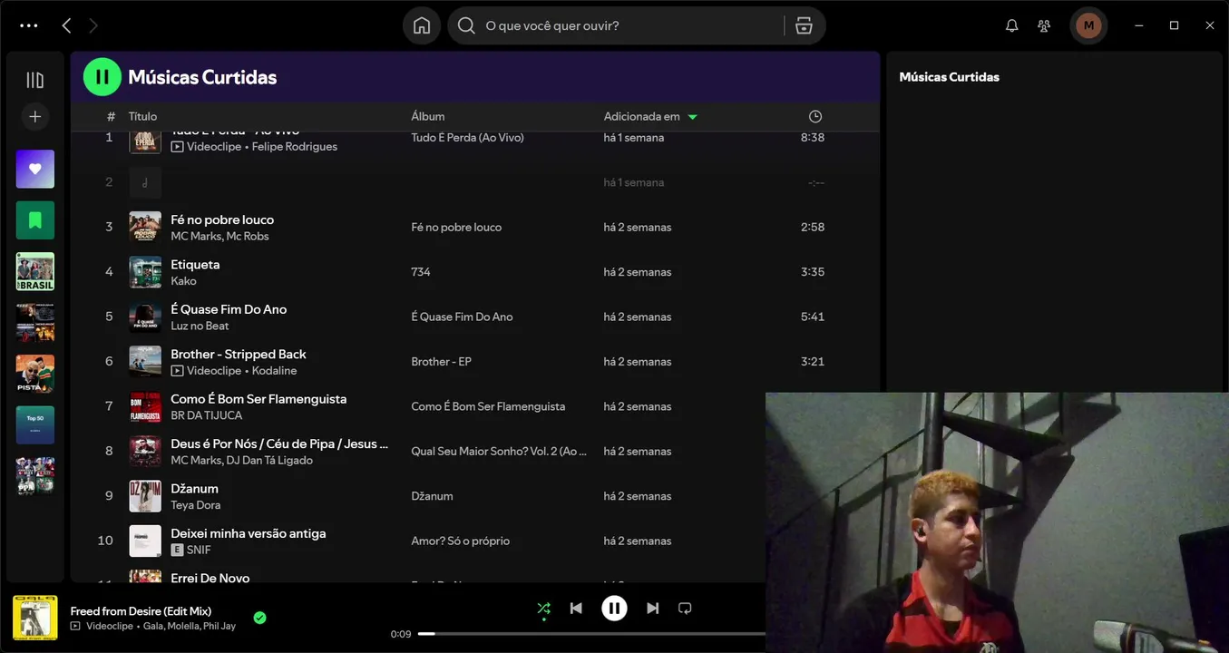The width and height of the screenshot is (1229, 653).
Task: Open album Amor? Só o próprio
Action: 460,541
